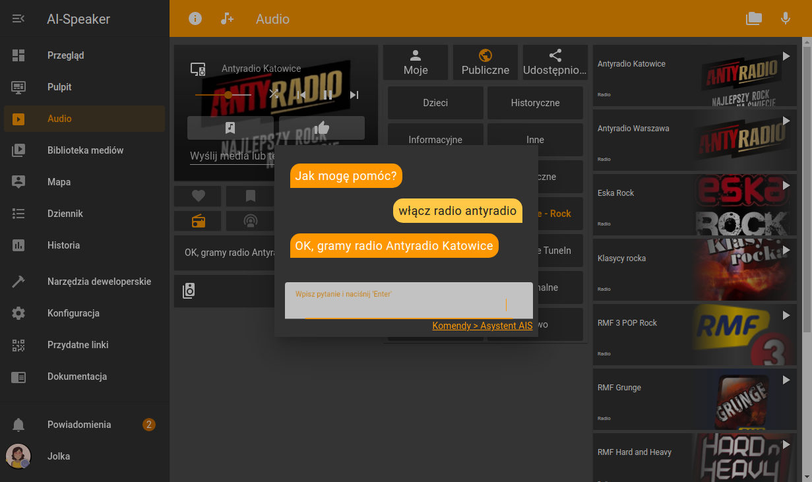Open Jolka user profile

[84, 456]
